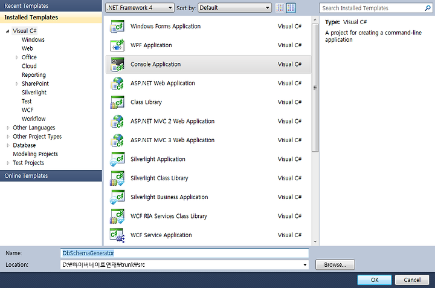This screenshot has height=288, width=435.
Task: Click the template list scroll down arrow
Action: click(x=315, y=241)
